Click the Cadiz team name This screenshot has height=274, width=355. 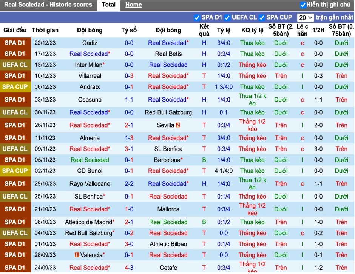pyautogui.click(x=90, y=43)
